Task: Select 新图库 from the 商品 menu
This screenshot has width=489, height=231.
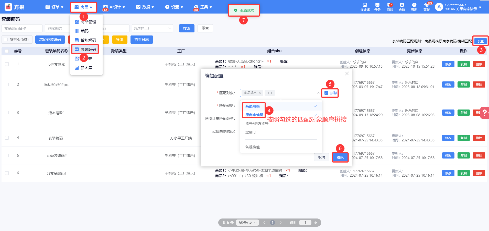Action: coord(86,68)
